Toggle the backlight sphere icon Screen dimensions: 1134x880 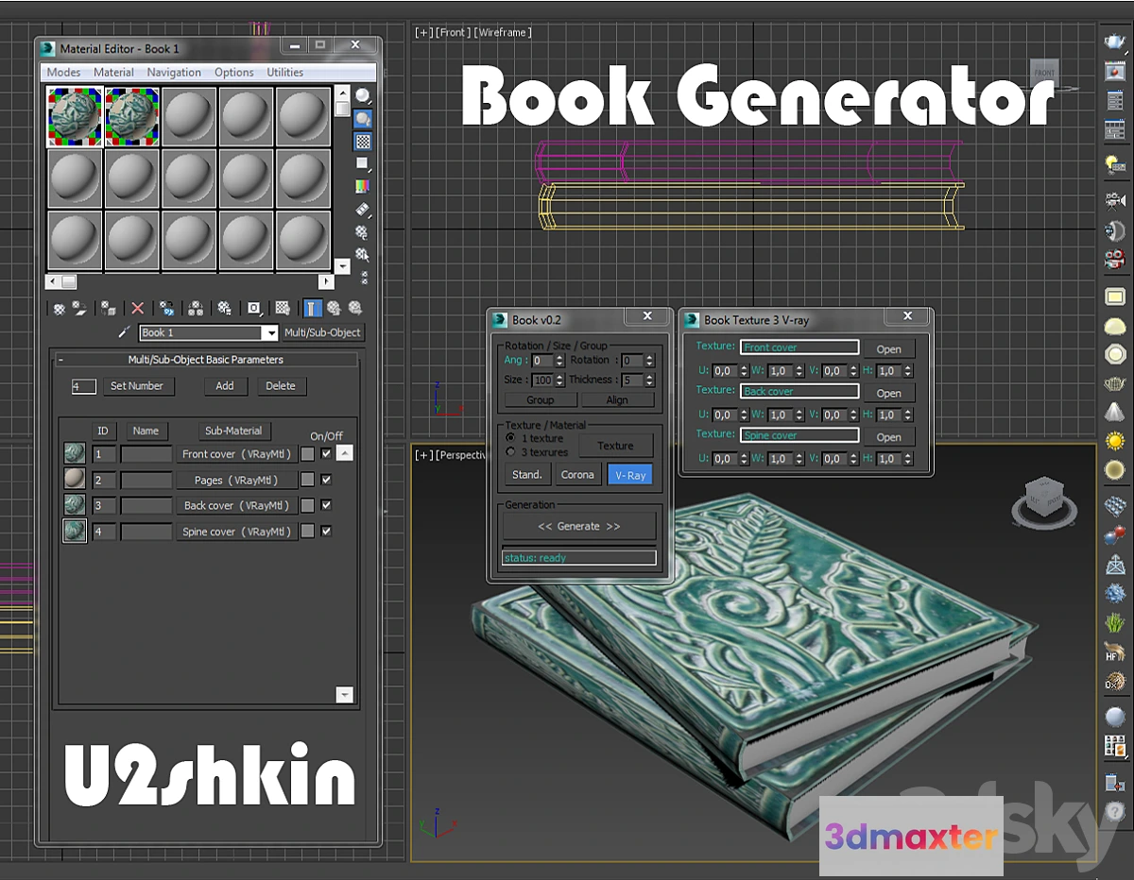(363, 119)
